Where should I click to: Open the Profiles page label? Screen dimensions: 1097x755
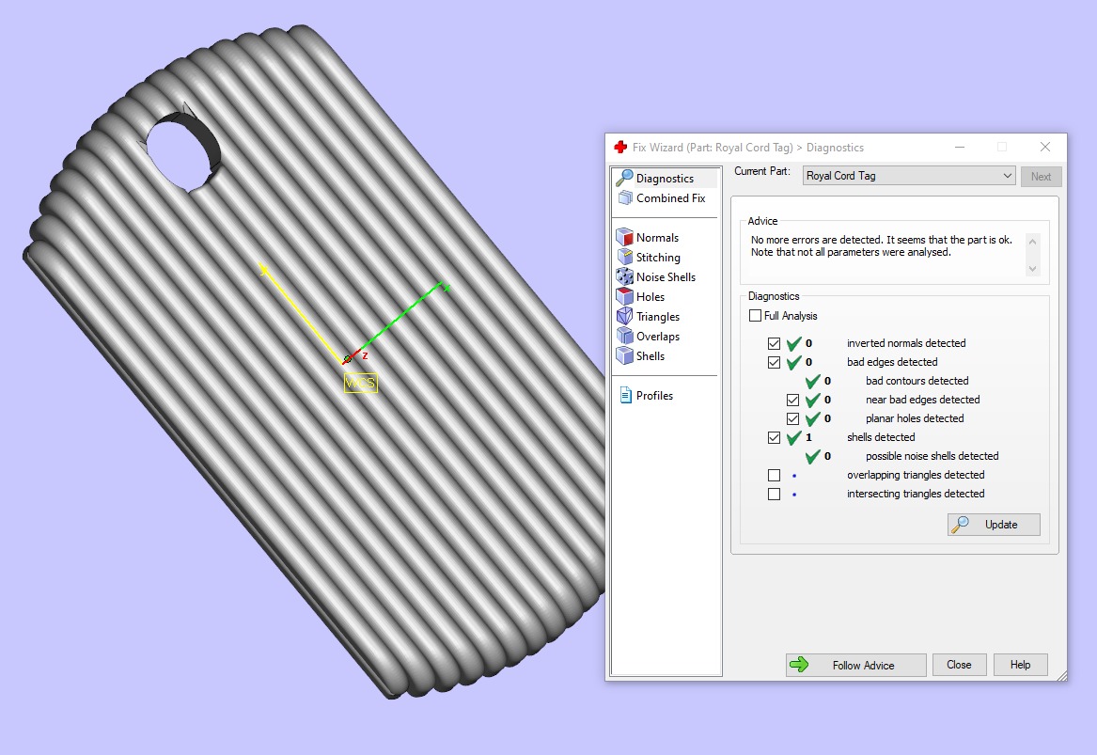654,395
